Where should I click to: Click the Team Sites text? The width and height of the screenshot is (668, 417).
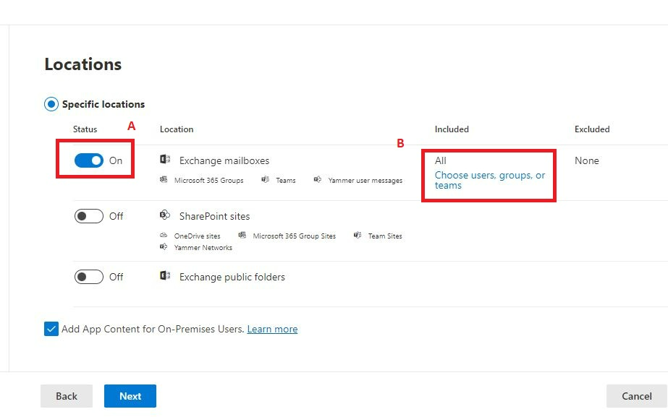pyautogui.click(x=385, y=236)
